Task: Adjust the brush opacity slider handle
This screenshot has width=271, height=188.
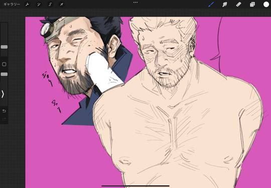Action: pyautogui.click(x=4, y=74)
